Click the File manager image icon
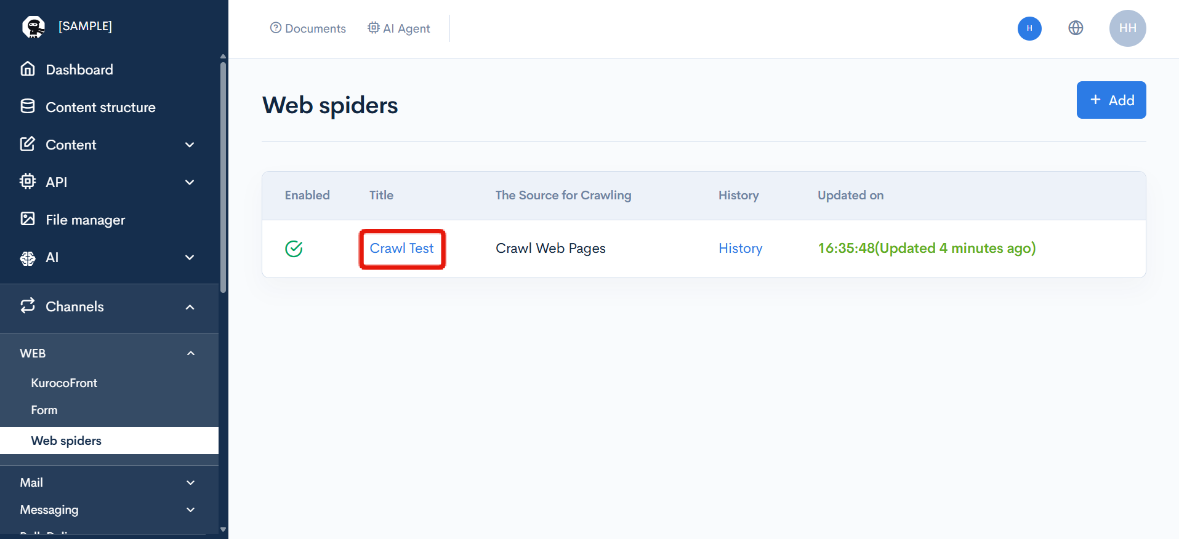The image size is (1179, 539). 28,219
